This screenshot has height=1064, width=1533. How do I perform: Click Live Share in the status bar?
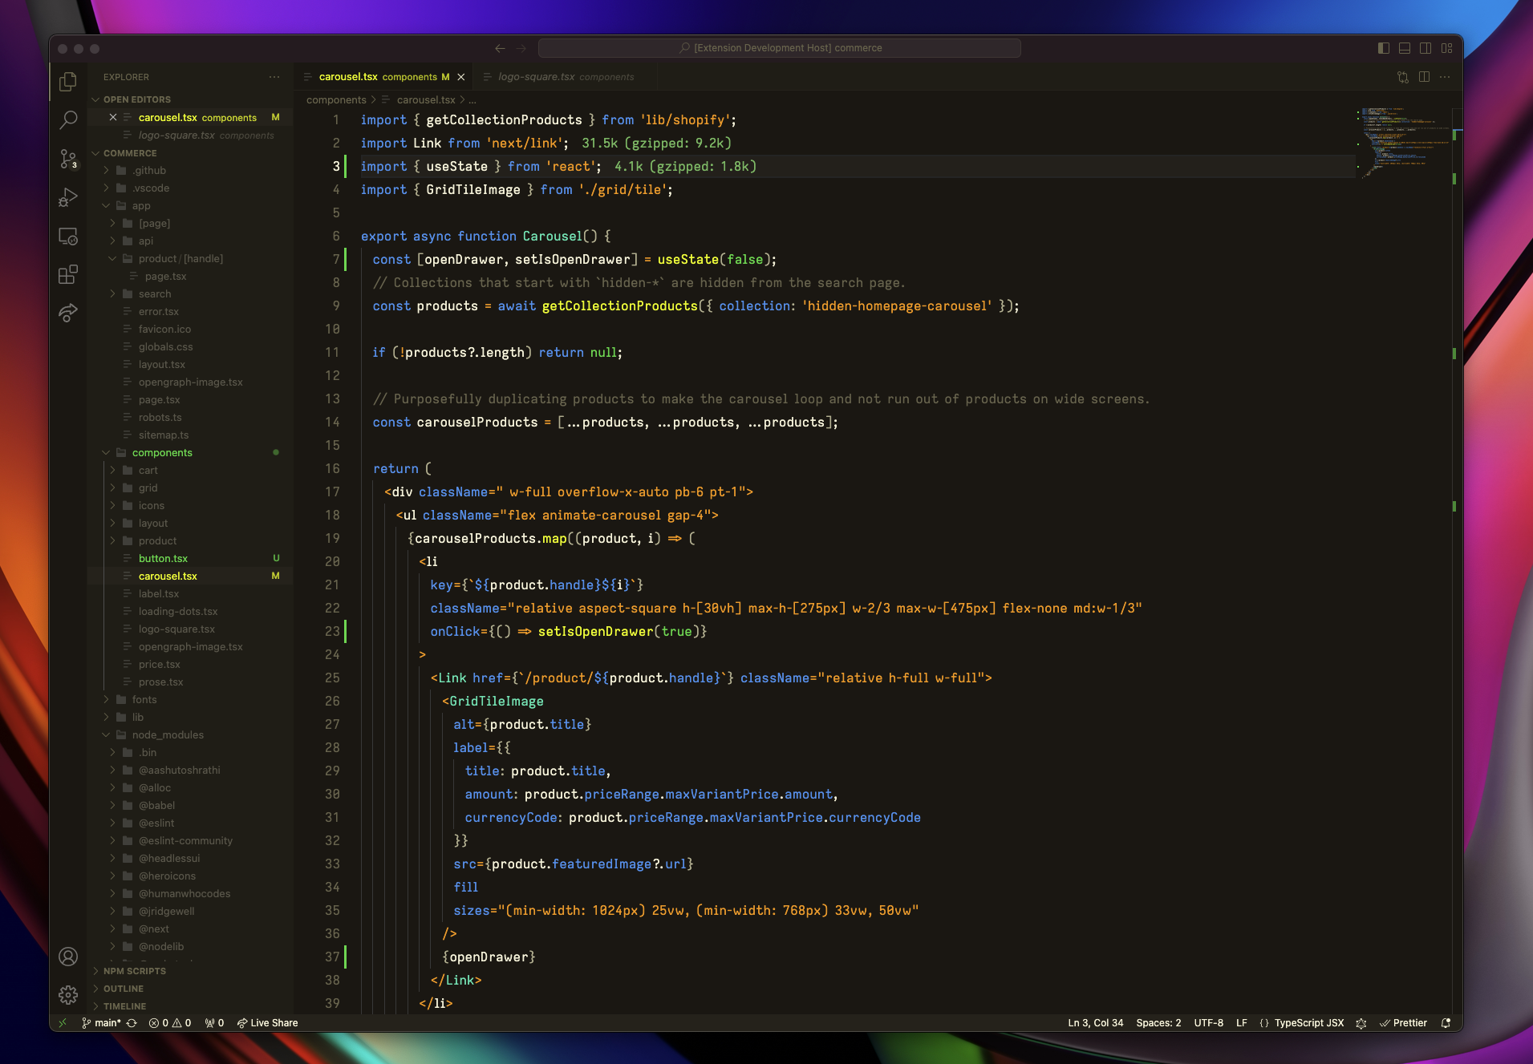267,1023
